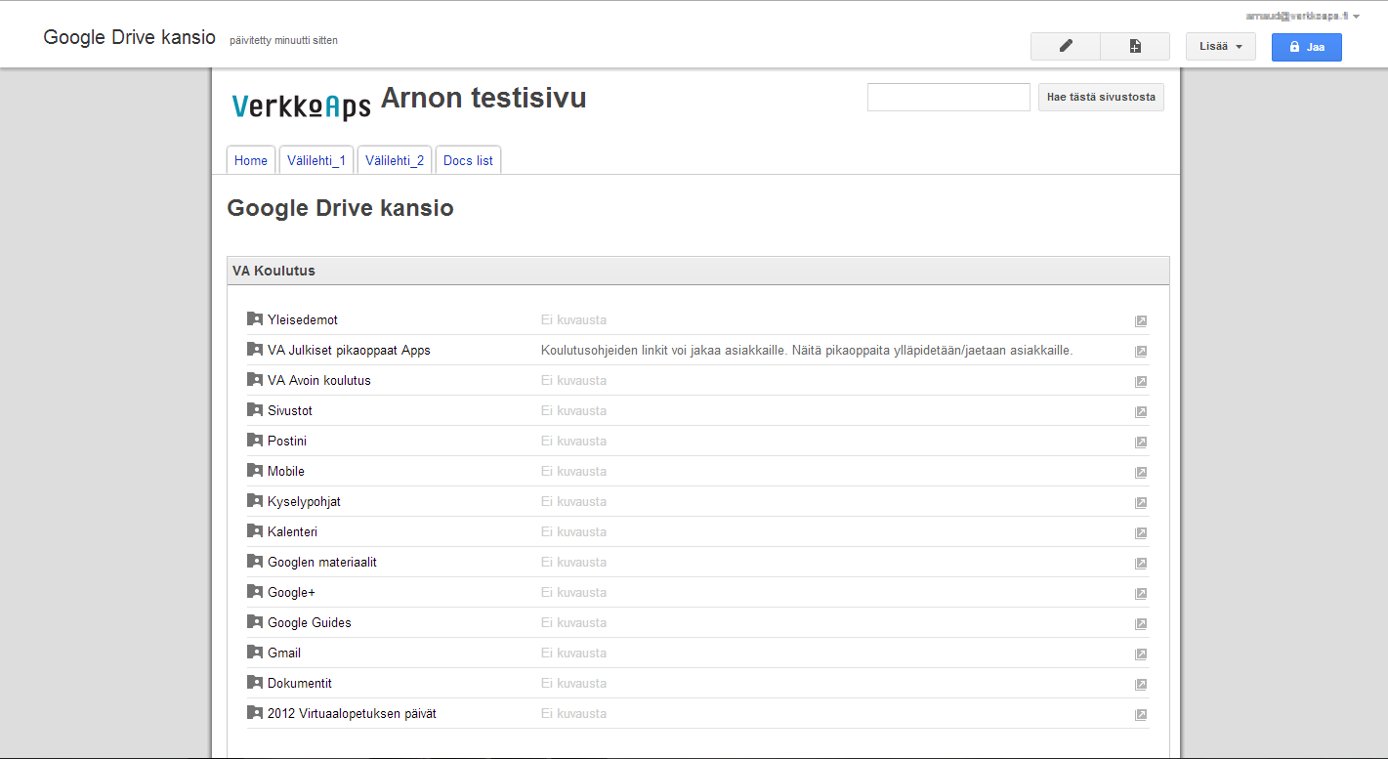Click the open-external icon for Gmail row
1388x759 pixels.
click(x=1140, y=654)
